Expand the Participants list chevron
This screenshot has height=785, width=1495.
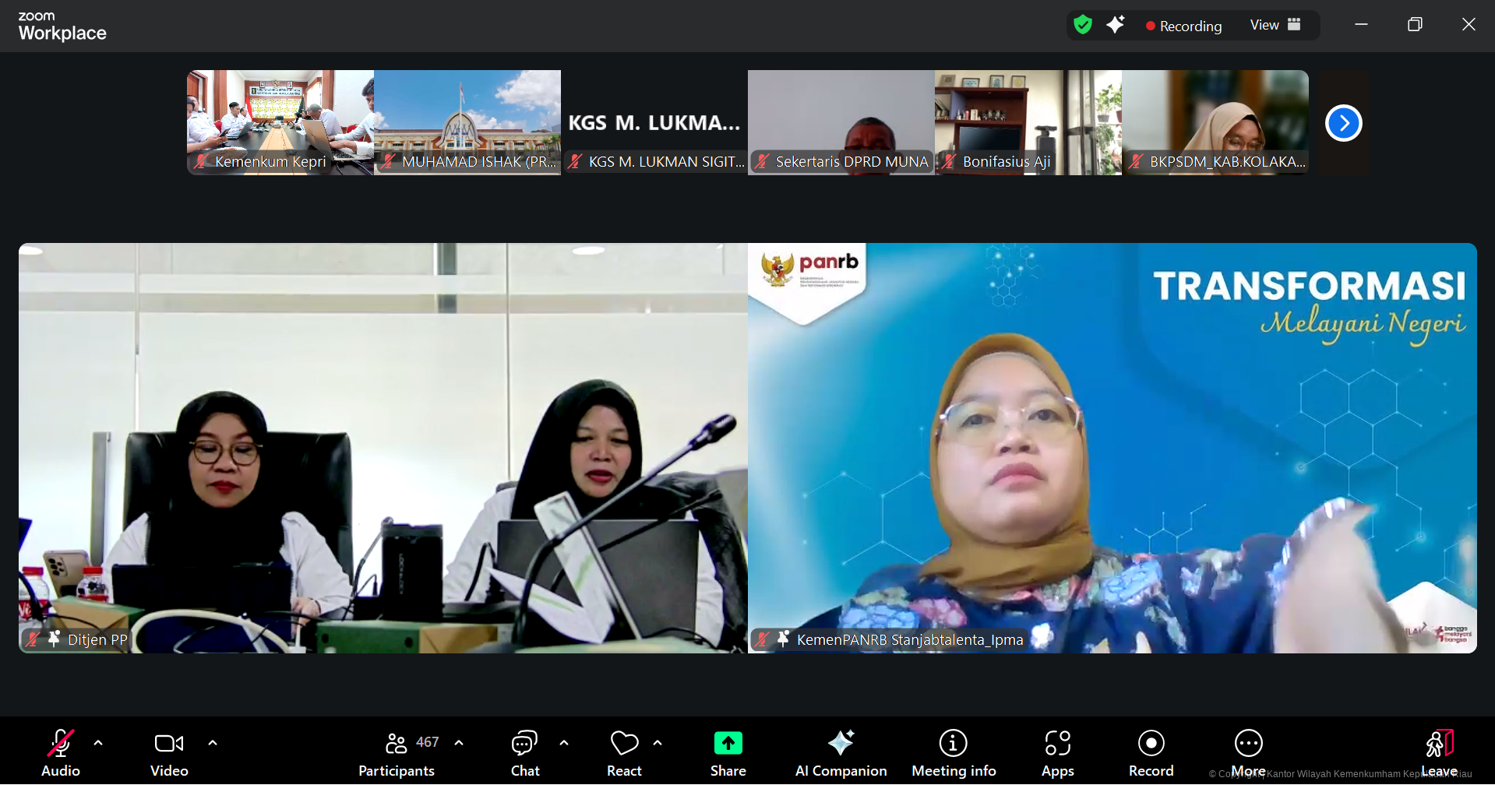(x=458, y=742)
